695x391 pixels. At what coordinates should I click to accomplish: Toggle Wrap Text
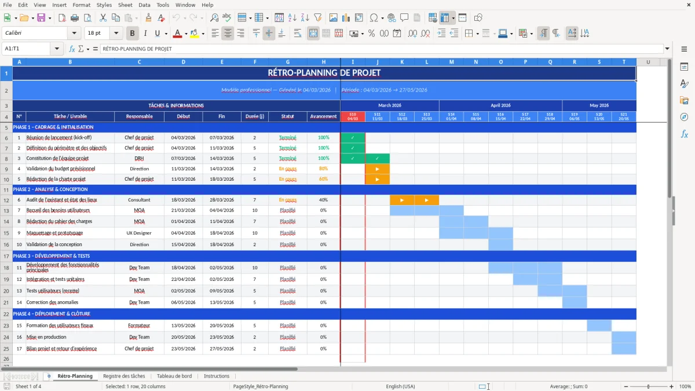point(298,34)
